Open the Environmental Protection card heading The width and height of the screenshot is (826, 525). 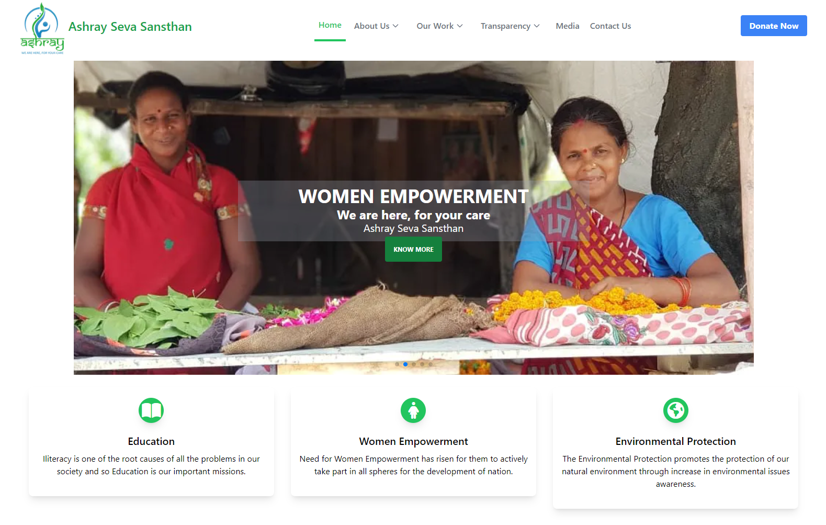[676, 441]
